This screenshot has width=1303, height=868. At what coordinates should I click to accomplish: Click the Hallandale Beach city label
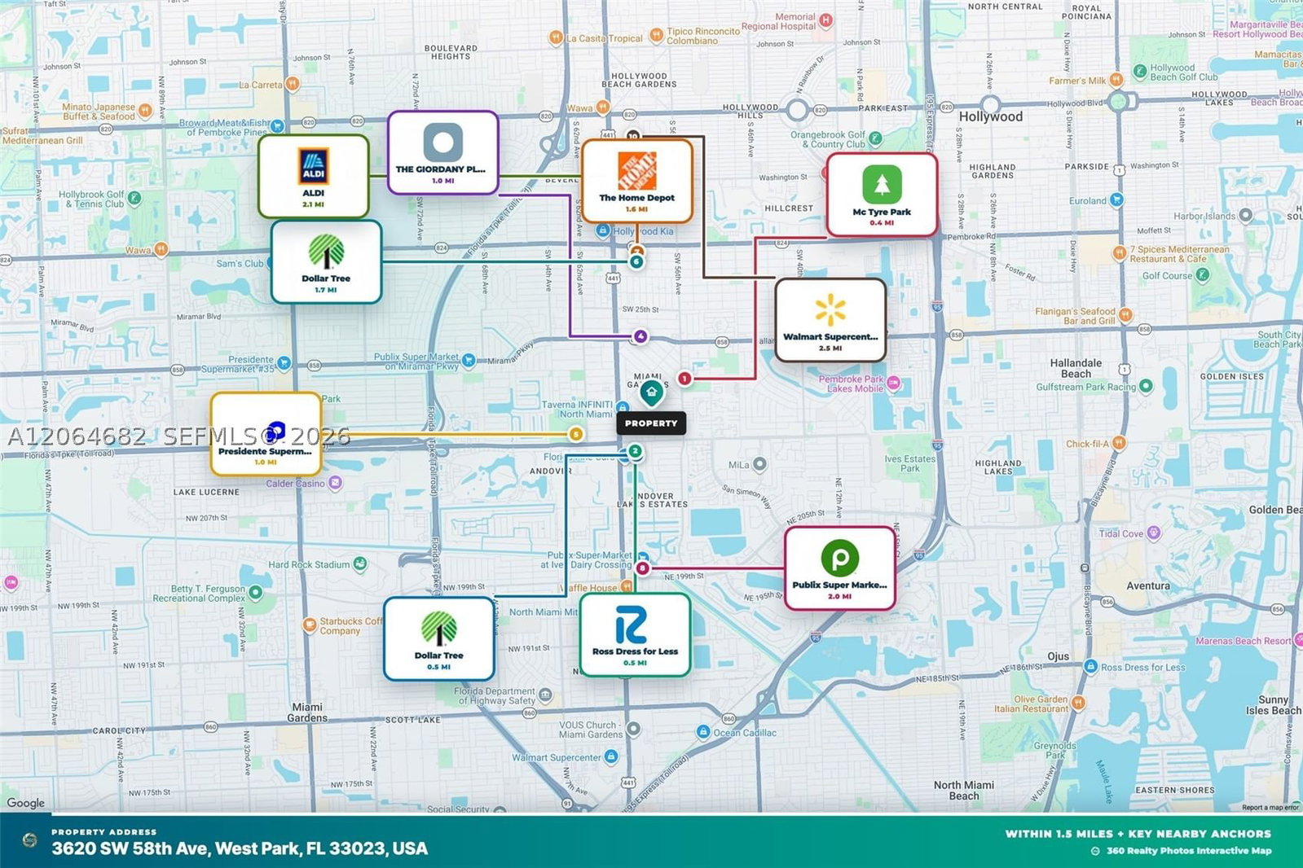(x=1076, y=368)
